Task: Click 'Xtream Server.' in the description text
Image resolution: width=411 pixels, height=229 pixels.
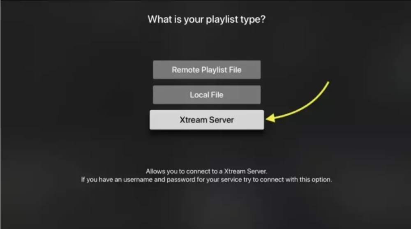Action: coord(246,171)
